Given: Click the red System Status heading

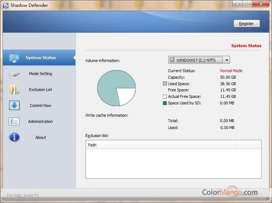Looking at the screenshot, I should 246,46.
